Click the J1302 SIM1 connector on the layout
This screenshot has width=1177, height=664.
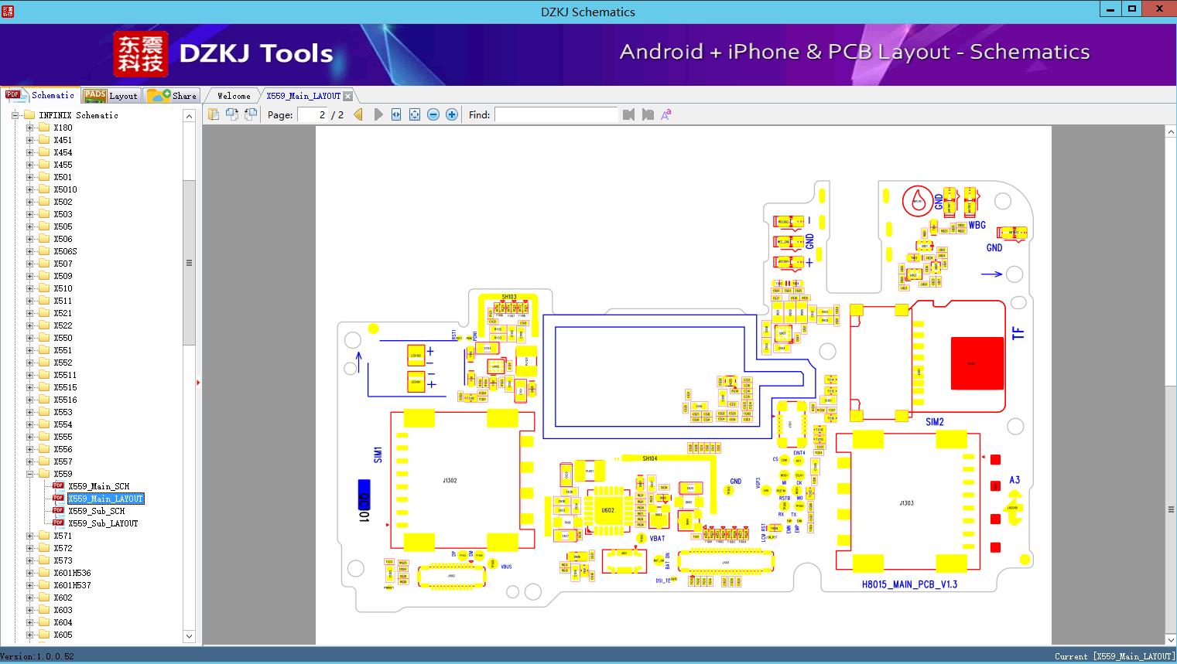point(462,480)
